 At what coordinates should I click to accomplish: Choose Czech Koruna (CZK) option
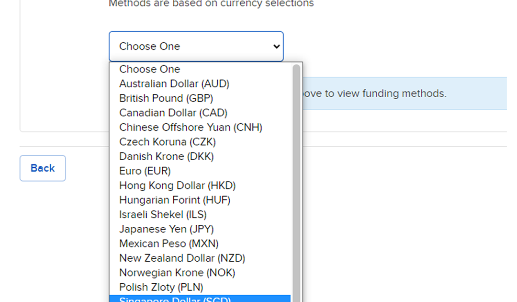(x=168, y=142)
